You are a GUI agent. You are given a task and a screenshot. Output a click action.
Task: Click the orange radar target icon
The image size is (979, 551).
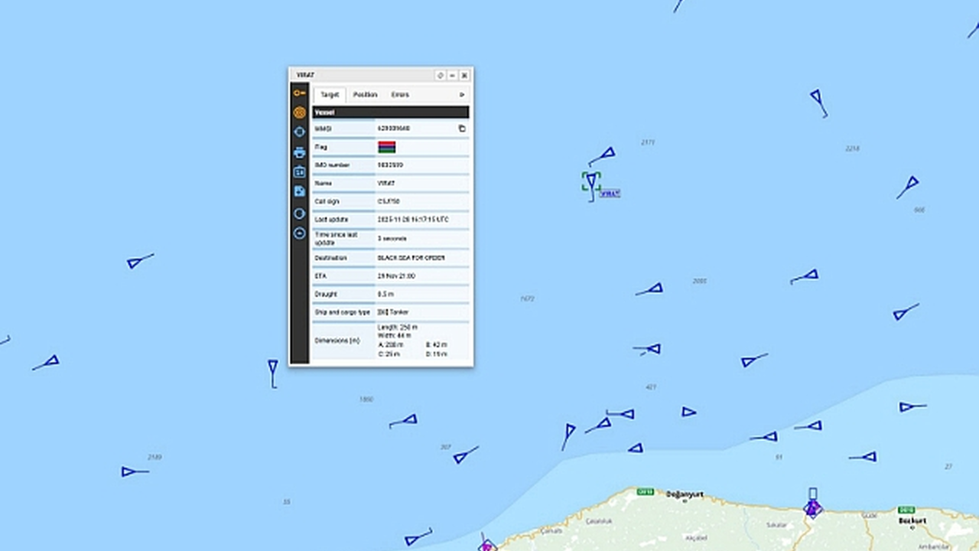[x=299, y=112]
